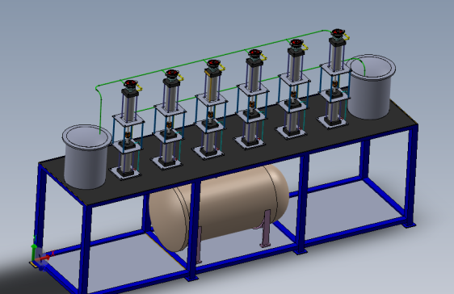Click the red gauge atop the rightmost cylinder
Viewport: 454px width, 294px height.
click(338, 32)
